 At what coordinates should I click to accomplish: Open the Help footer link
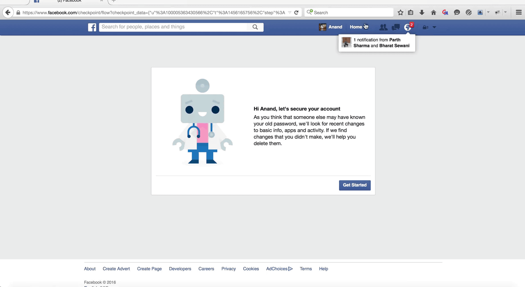point(324,269)
